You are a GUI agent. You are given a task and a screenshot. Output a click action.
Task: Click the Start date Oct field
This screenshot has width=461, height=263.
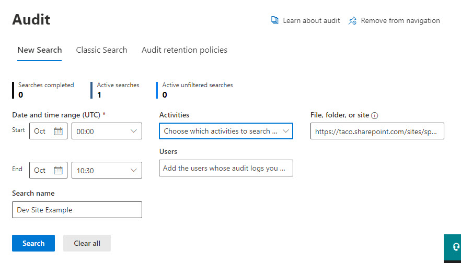coord(48,131)
